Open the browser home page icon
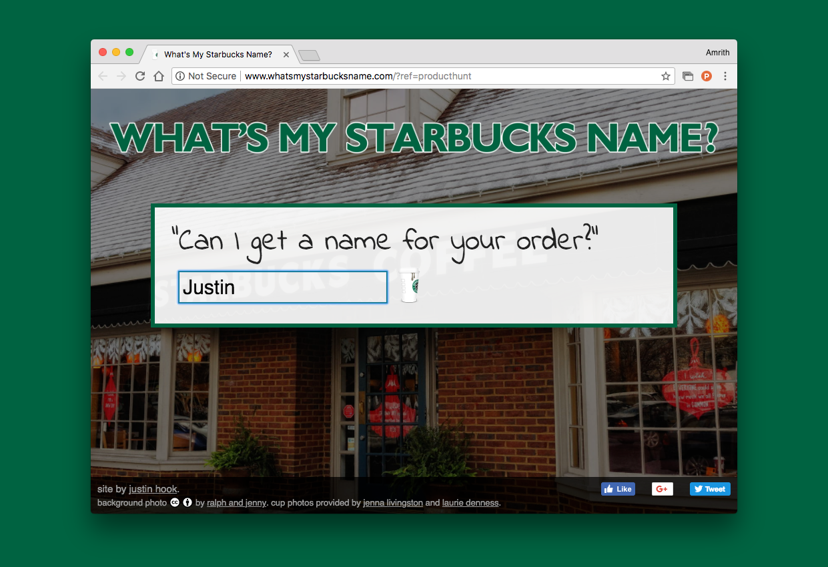Image resolution: width=828 pixels, height=567 pixels. [x=158, y=76]
